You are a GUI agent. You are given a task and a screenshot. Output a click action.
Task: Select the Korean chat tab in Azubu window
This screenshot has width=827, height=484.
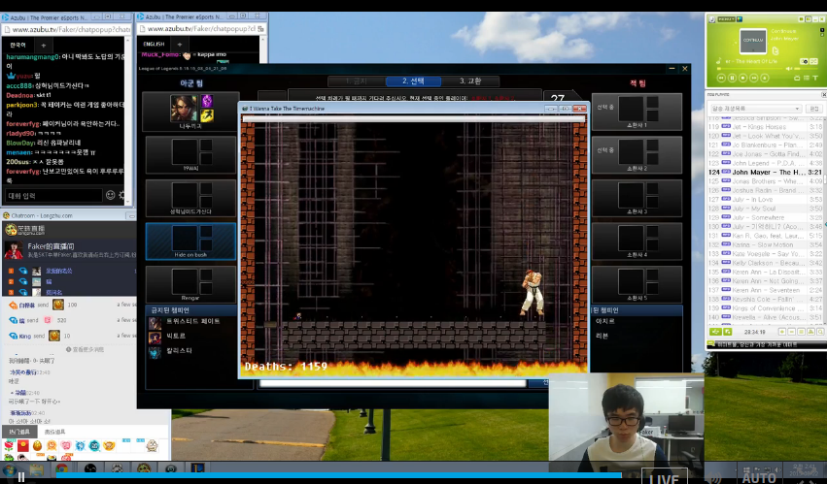[x=17, y=45]
